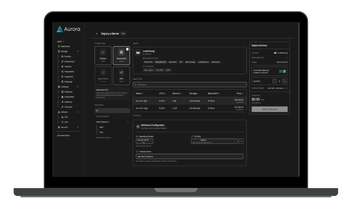Viewport: 361px width, 203px height.
Task: Click the plus button to add SSH key
Action: [x=241, y=141]
